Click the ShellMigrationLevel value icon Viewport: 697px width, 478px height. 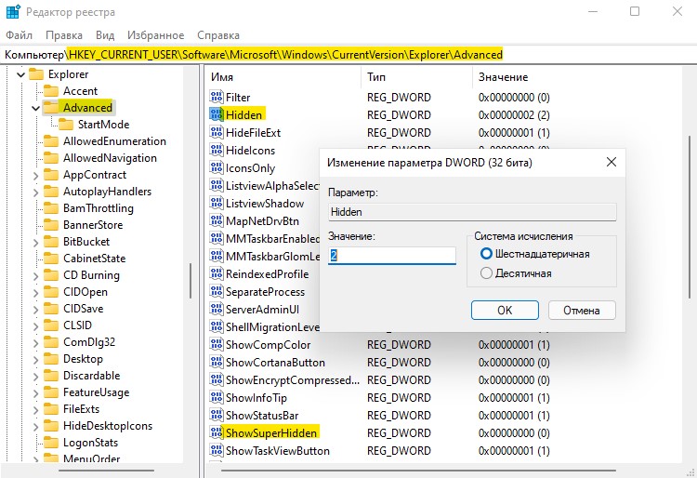point(217,326)
